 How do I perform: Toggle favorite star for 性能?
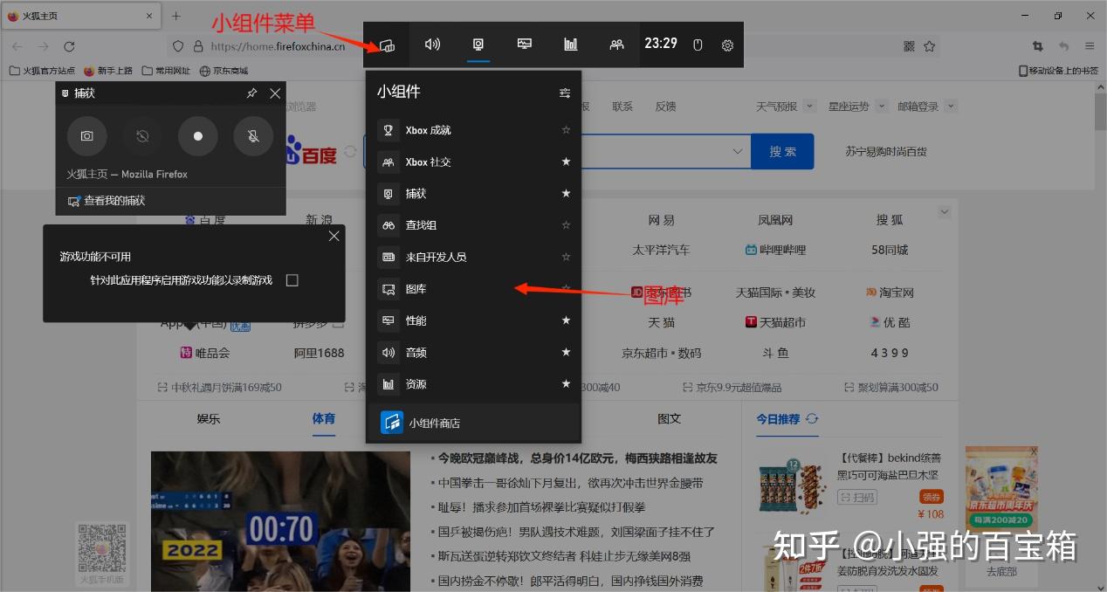(566, 320)
